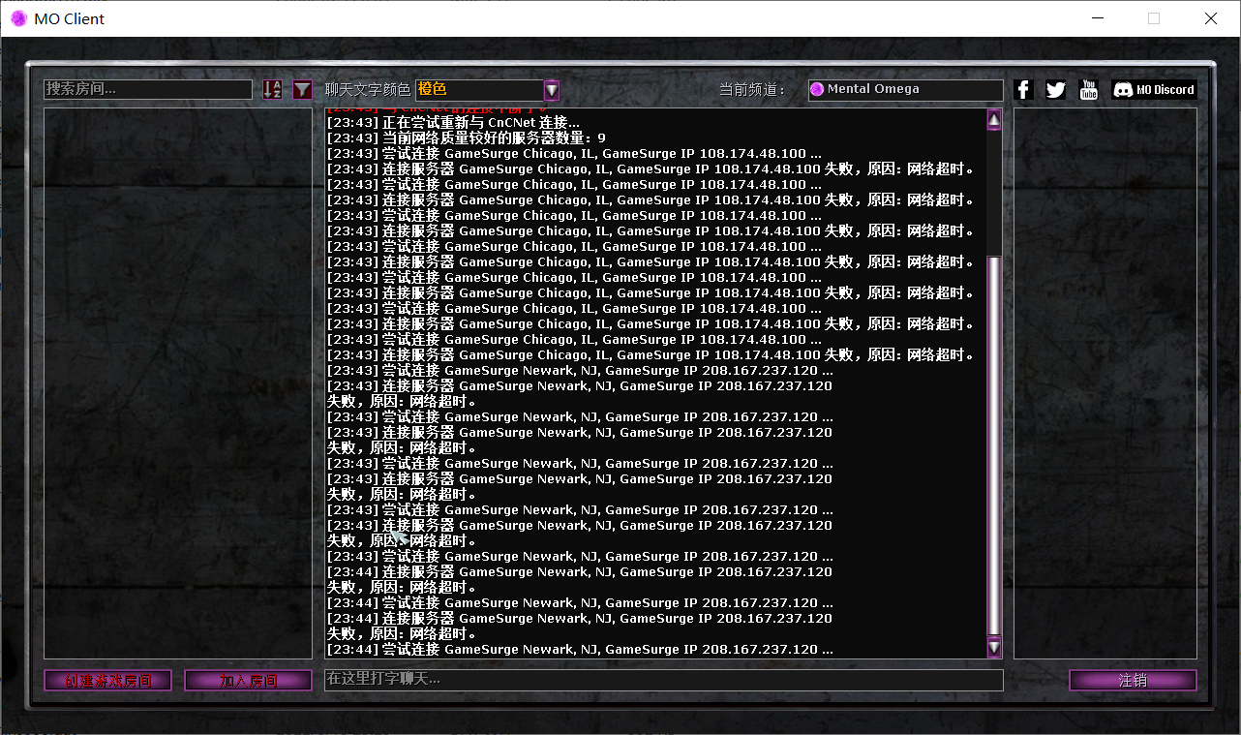Focus the 在这里打字聊天 chat input box
1241x735 pixels.
(x=664, y=680)
